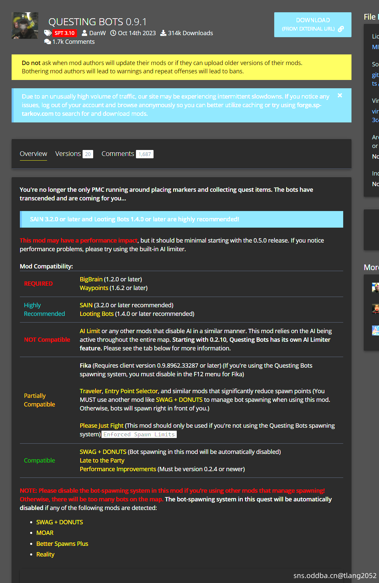This screenshot has height=583, width=379.
Task: Open the Traveler mod link
Action: click(x=91, y=391)
